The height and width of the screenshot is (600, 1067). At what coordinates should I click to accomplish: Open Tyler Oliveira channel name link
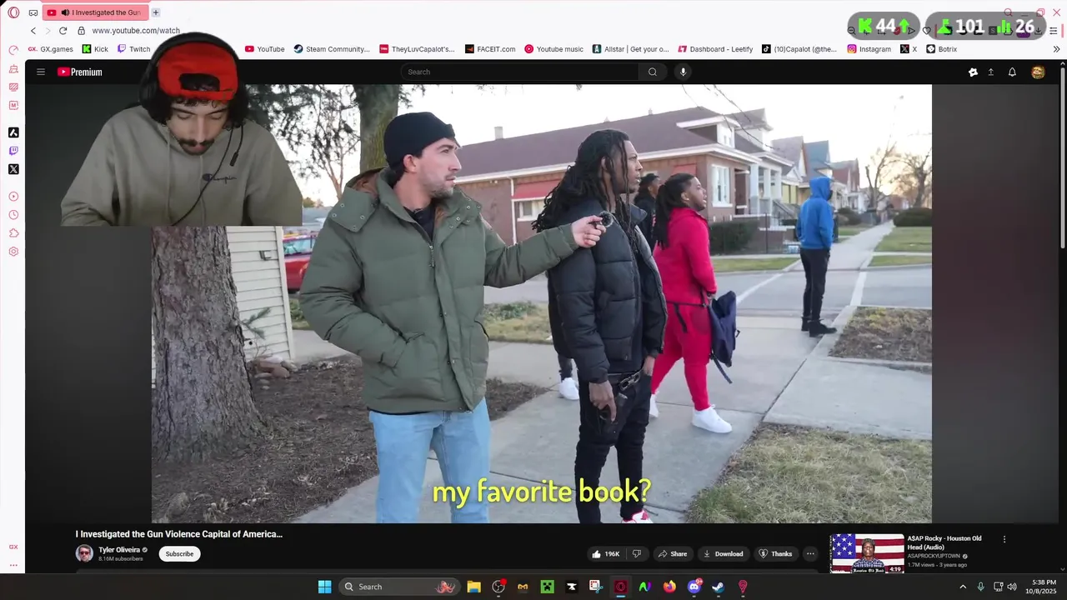click(119, 550)
